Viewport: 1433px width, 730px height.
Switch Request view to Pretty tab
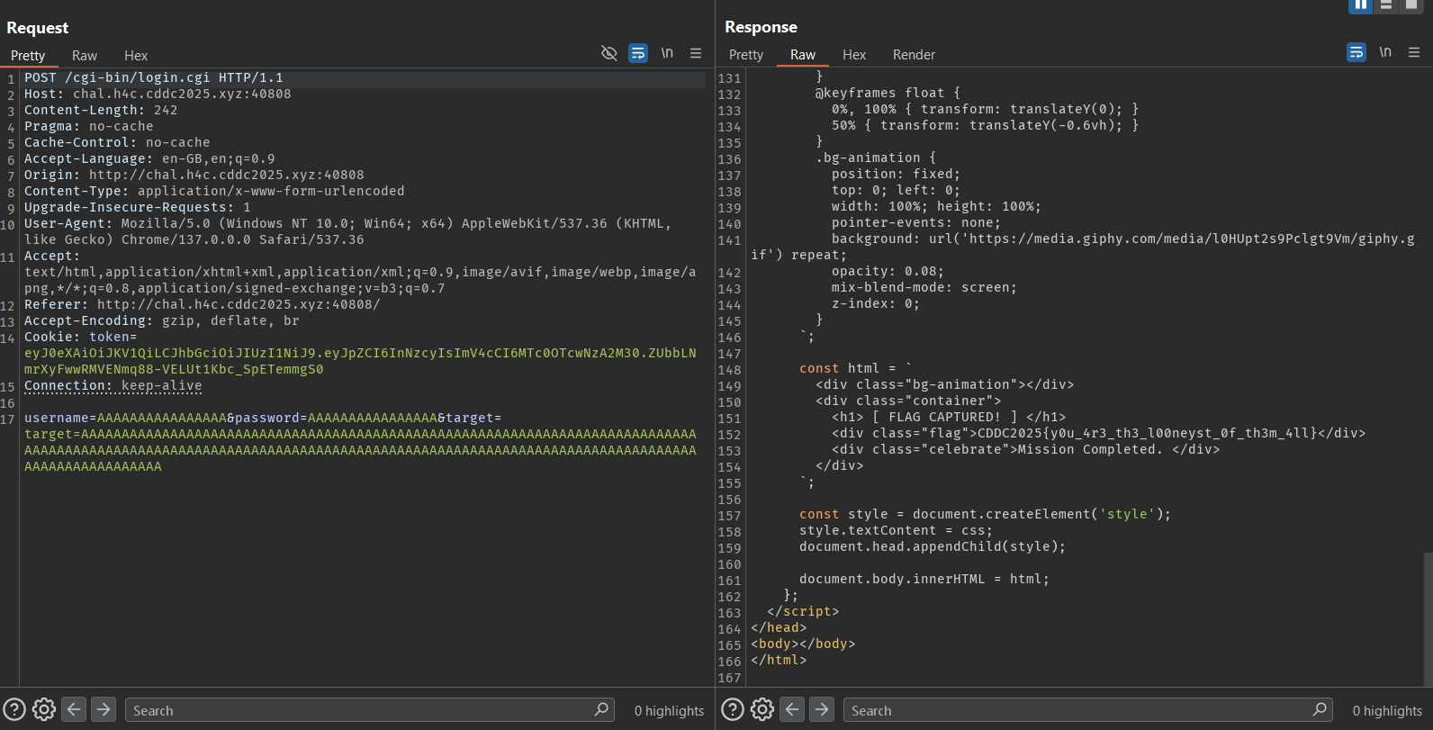[28, 56]
